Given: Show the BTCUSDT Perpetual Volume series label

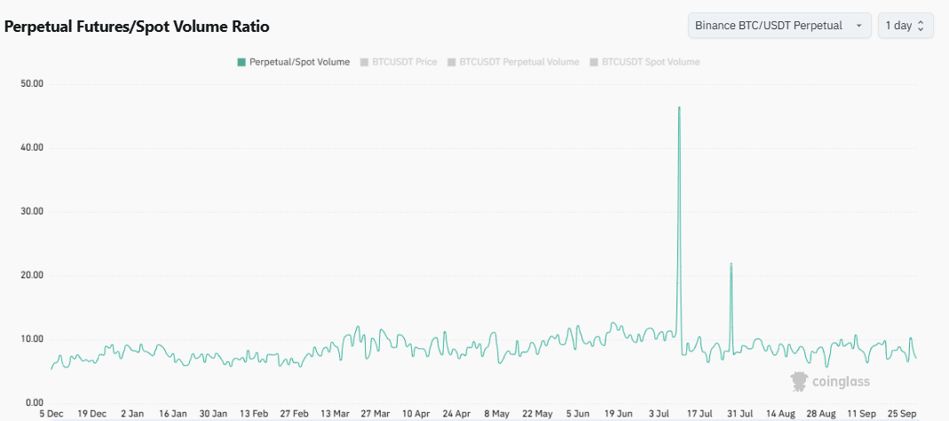Looking at the screenshot, I should 519,62.
